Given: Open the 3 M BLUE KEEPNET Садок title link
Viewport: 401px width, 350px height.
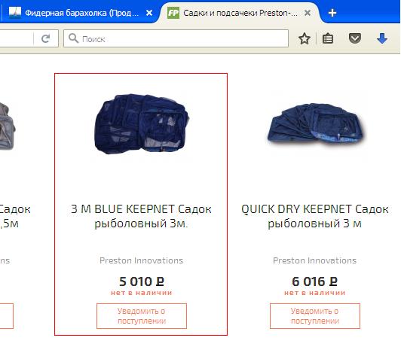Looking at the screenshot, I should point(141,216).
